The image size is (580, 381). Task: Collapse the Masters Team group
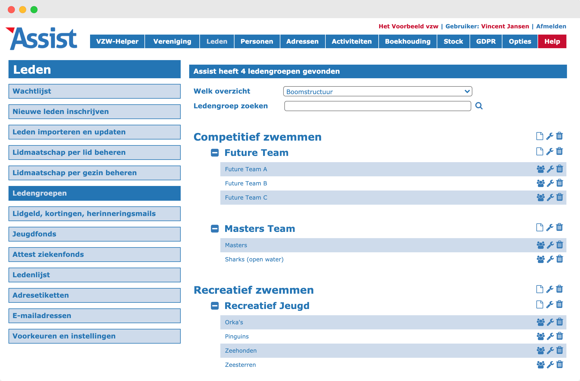(215, 229)
